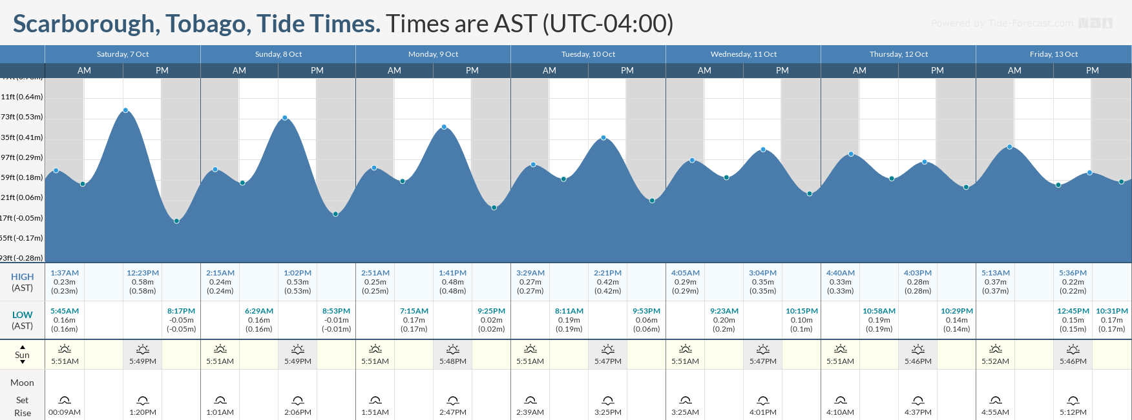Click the Saturday 0.58m high tide peak marker
Screen dimensions: 1132x420
(125, 110)
